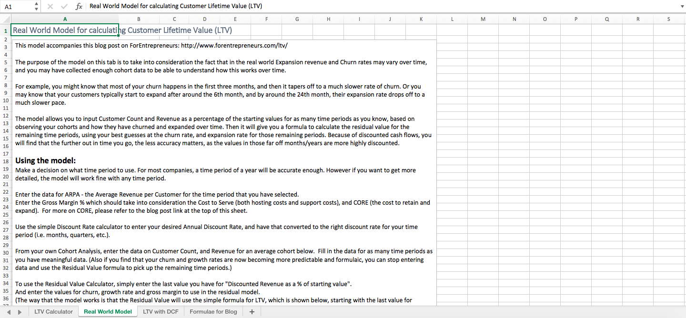Open Insert Function fx icon

pyautogui.click(x=79, y=6)
